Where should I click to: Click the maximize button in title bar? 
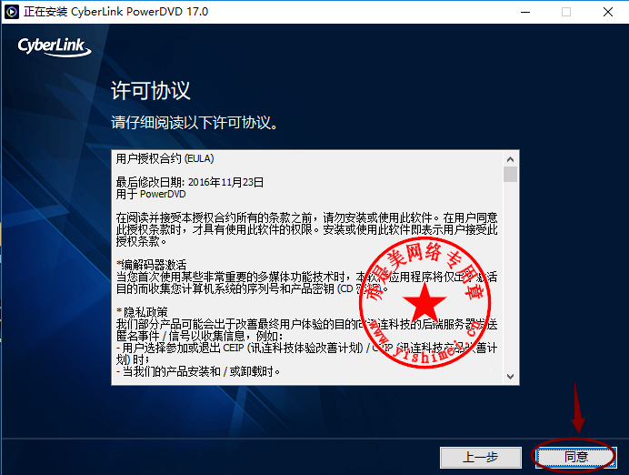click(566, 12)
